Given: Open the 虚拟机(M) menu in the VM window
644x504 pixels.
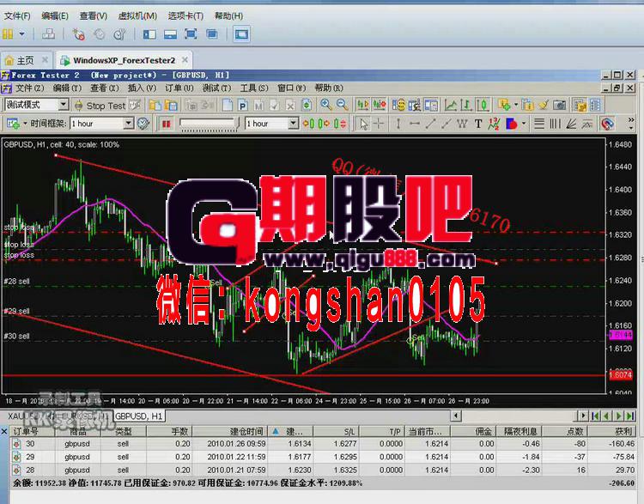Looking at the screenshot, I should 137,16.
